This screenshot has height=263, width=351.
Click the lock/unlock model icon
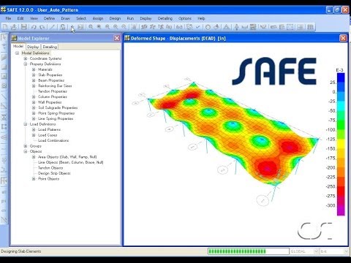click(x=63, y=27)
